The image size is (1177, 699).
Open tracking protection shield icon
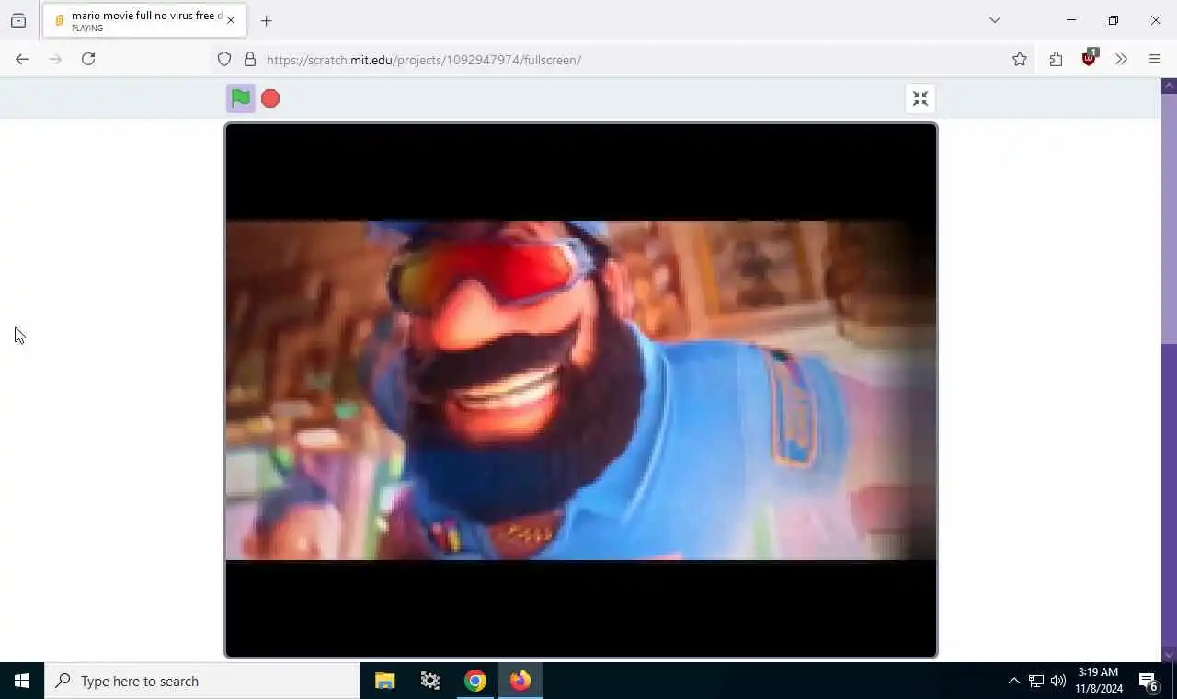pos(224,59)
